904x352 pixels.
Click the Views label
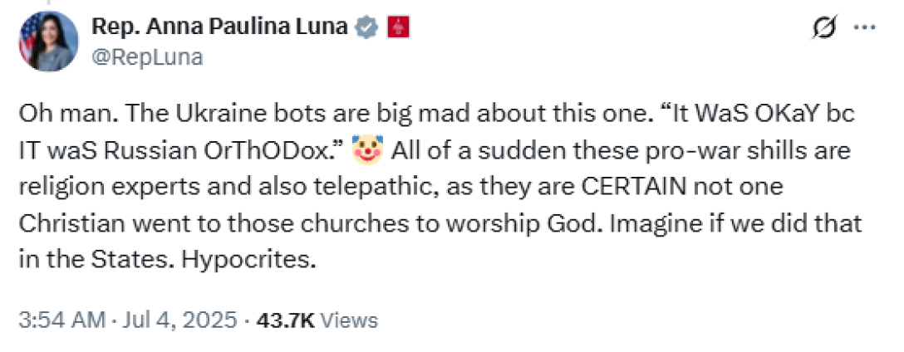[349, 320]
